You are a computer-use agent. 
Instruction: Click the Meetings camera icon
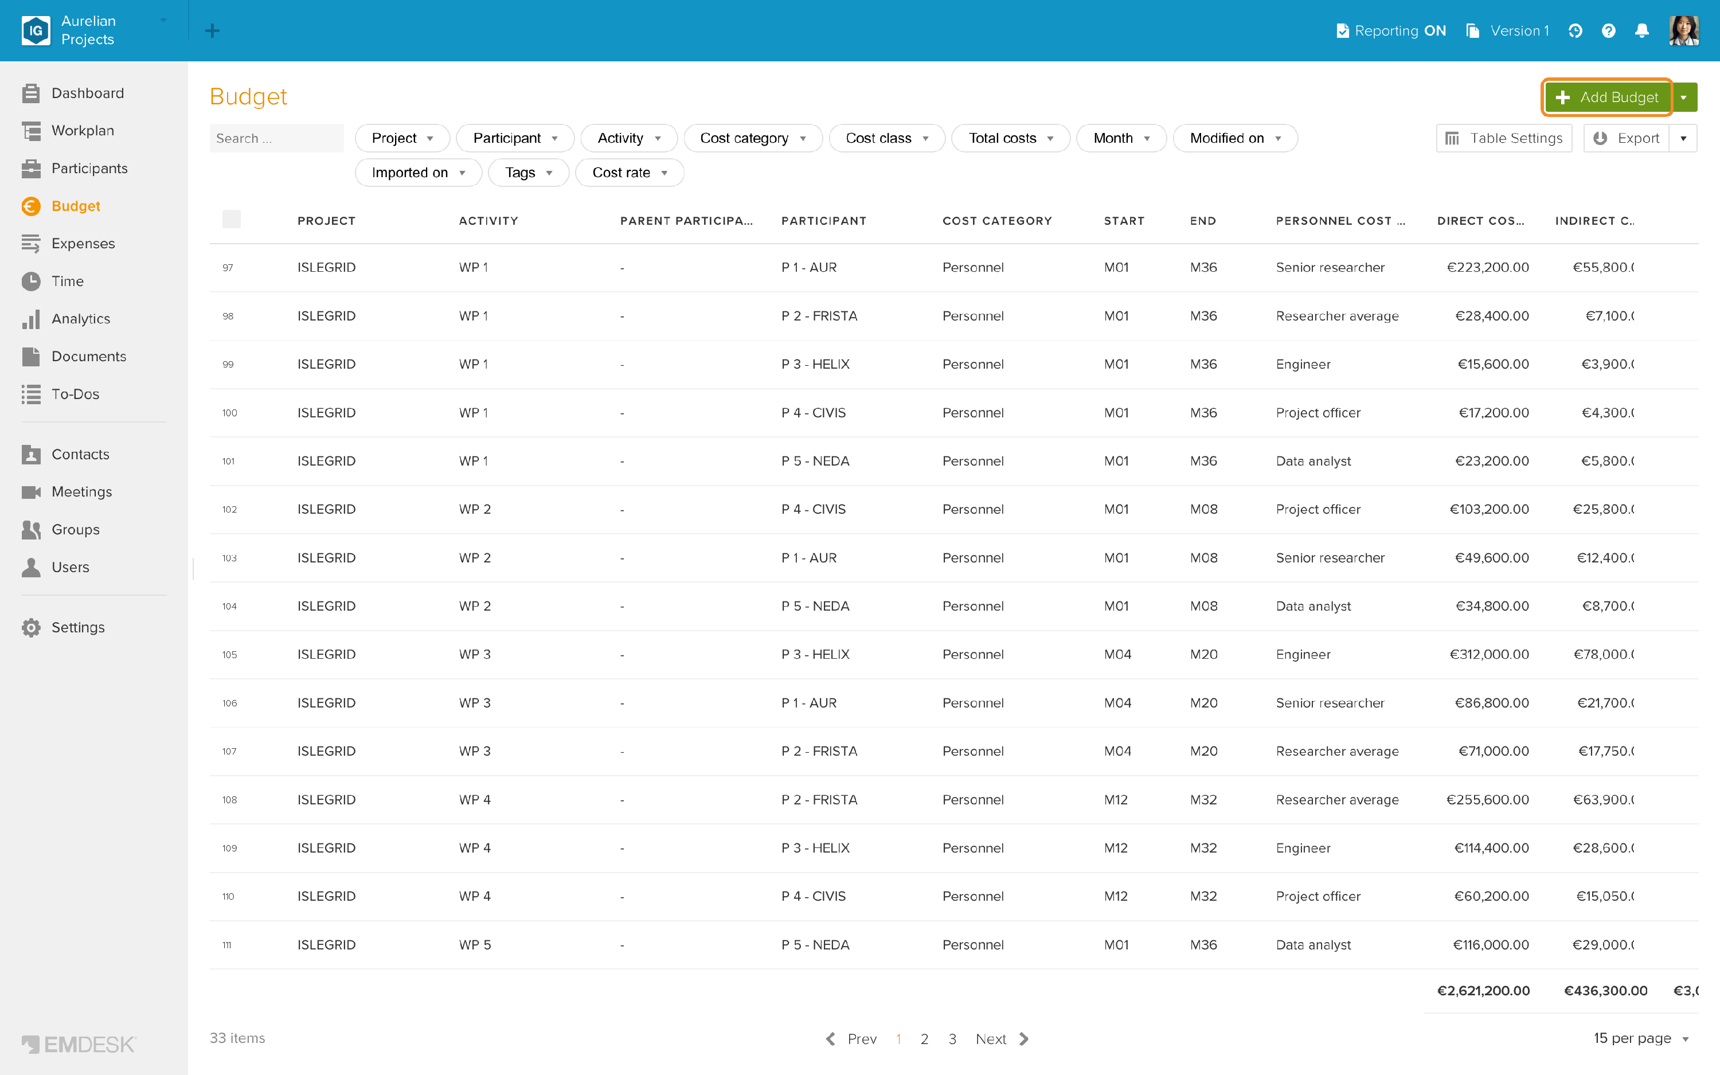coord(30,492)
